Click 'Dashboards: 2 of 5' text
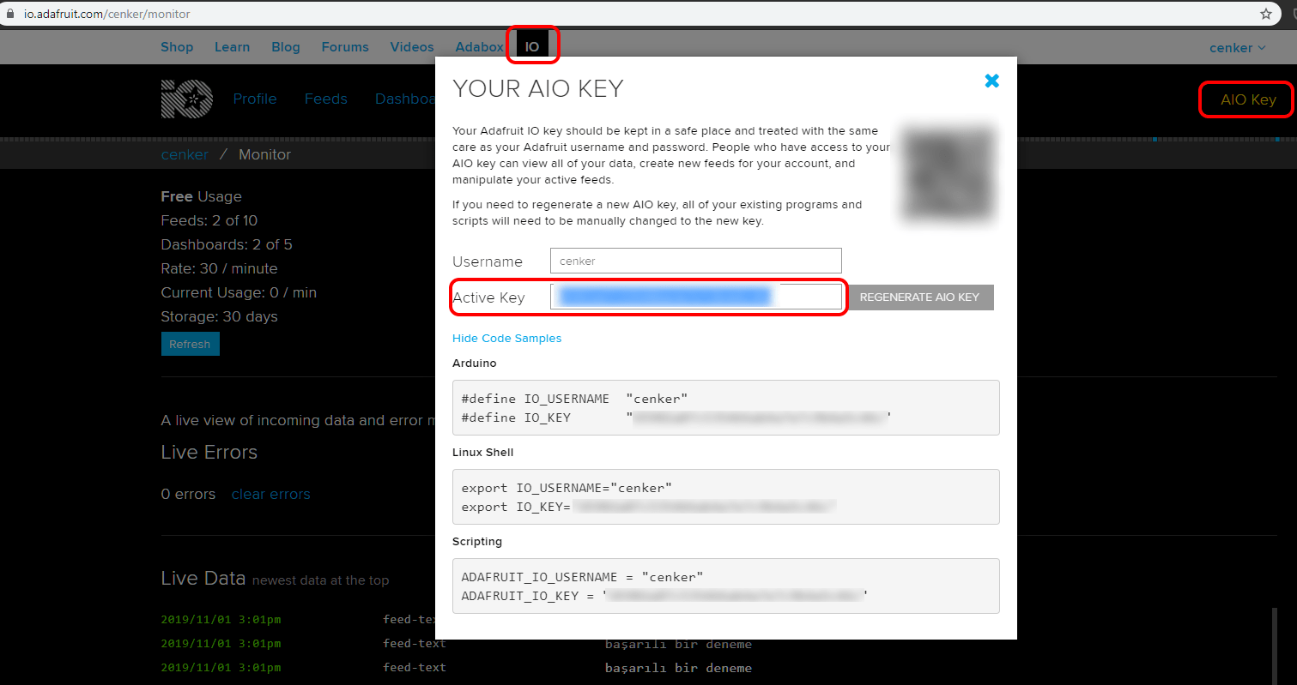 point(227,244)
